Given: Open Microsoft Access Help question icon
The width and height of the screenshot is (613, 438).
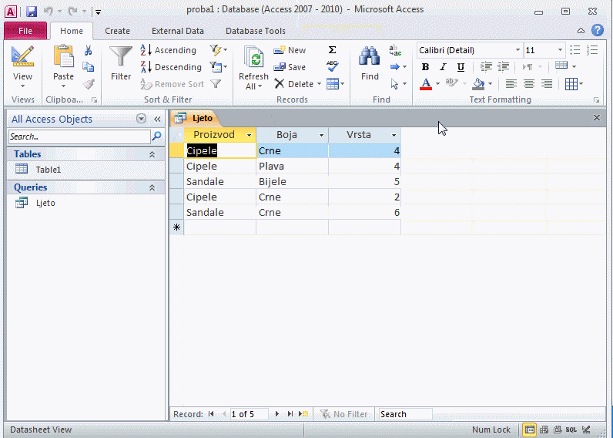Looking at the screenshot, I should [x=598, y=30].
